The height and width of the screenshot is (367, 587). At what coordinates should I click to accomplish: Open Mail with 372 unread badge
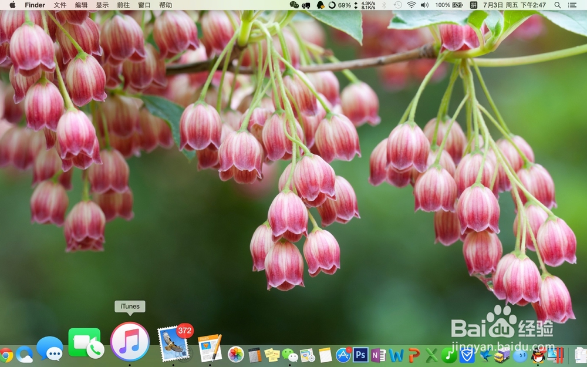pos(174,343)
